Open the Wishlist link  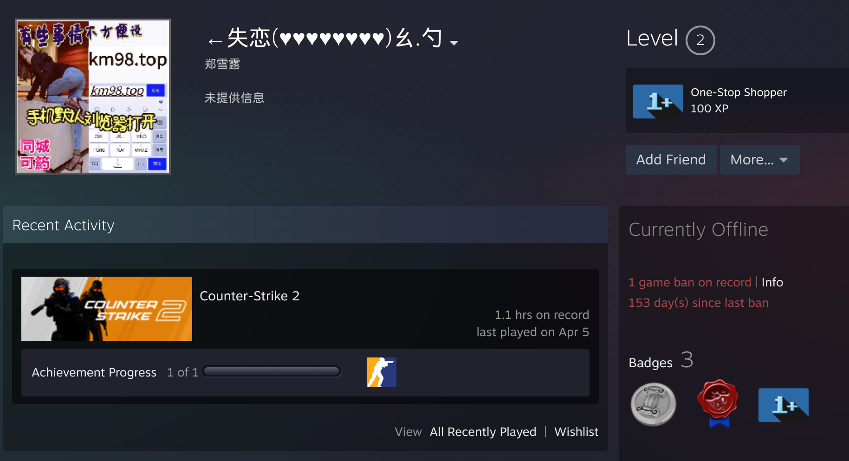pyautogui.click(x=576, y=432)
